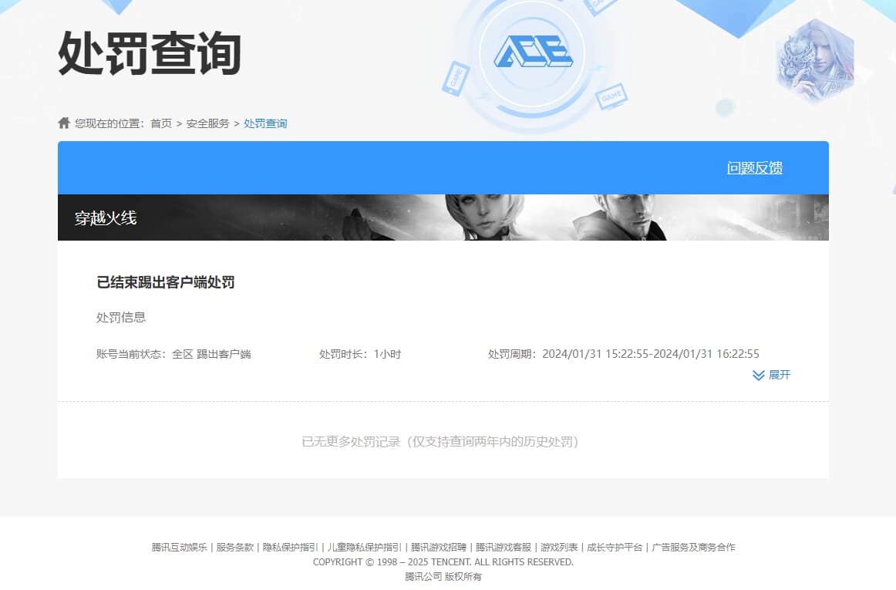Open the 问题反馈 feedback link
Viewport: 896px width, 590px height.
(x=754, y=168)
